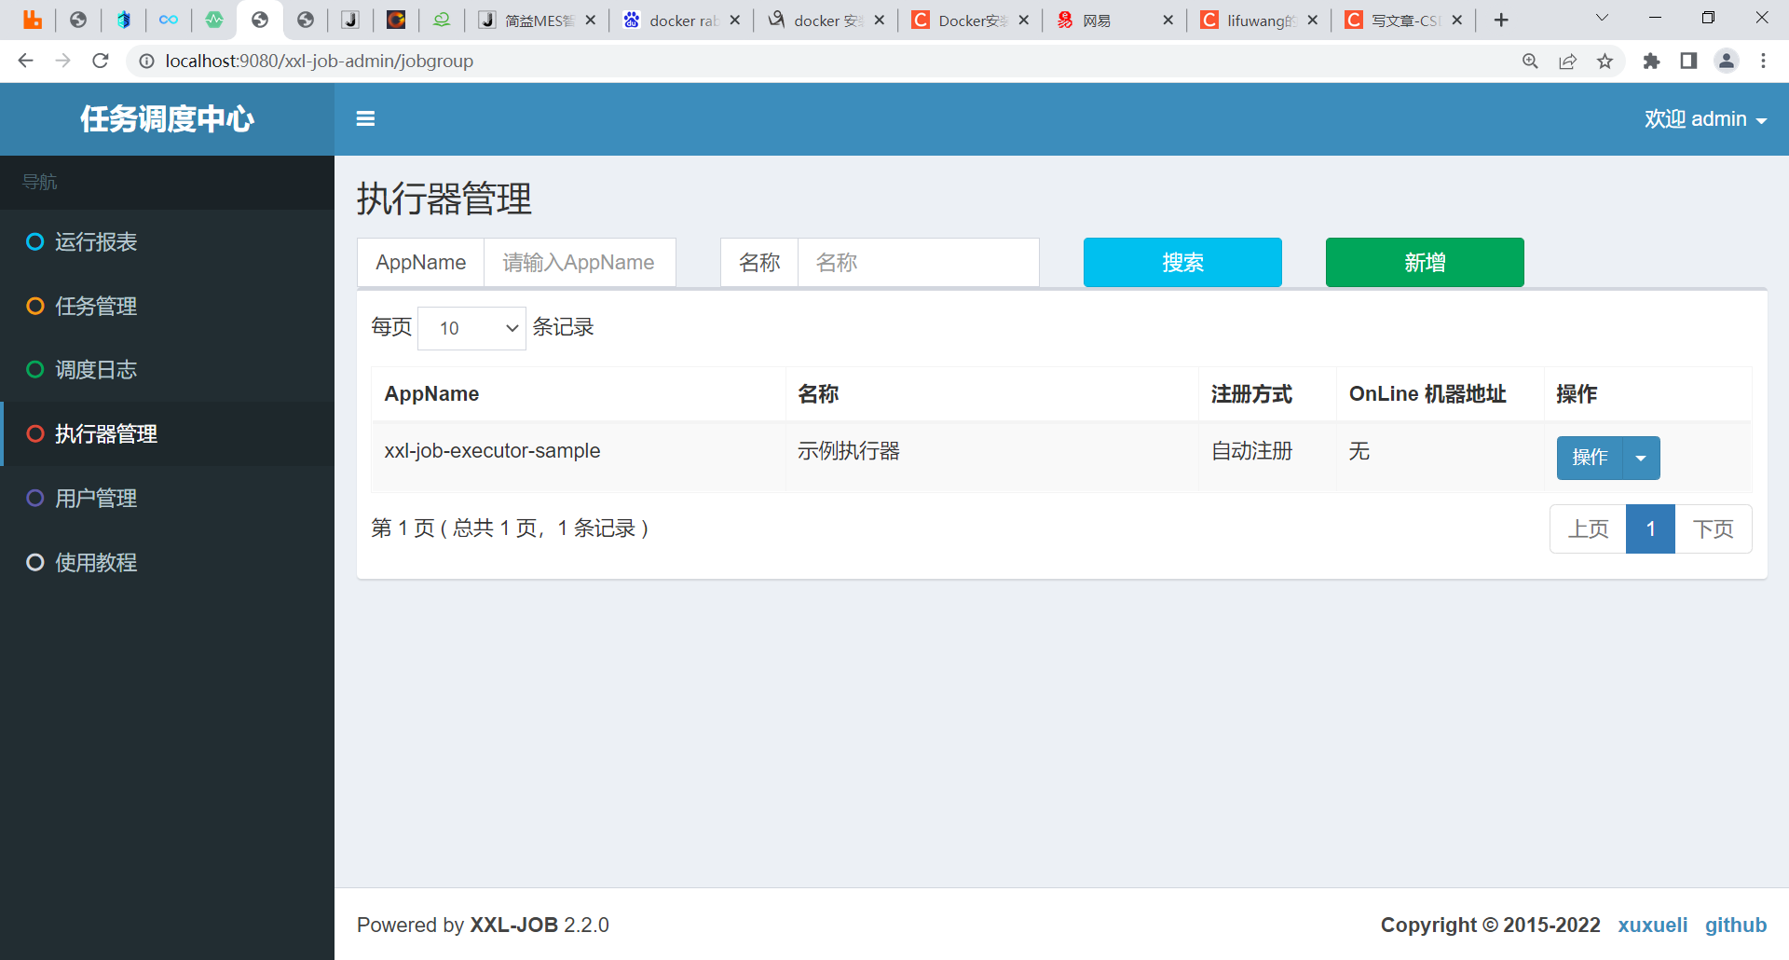
Task: Go back using the browser back arrow
Action: click(26, 61)
